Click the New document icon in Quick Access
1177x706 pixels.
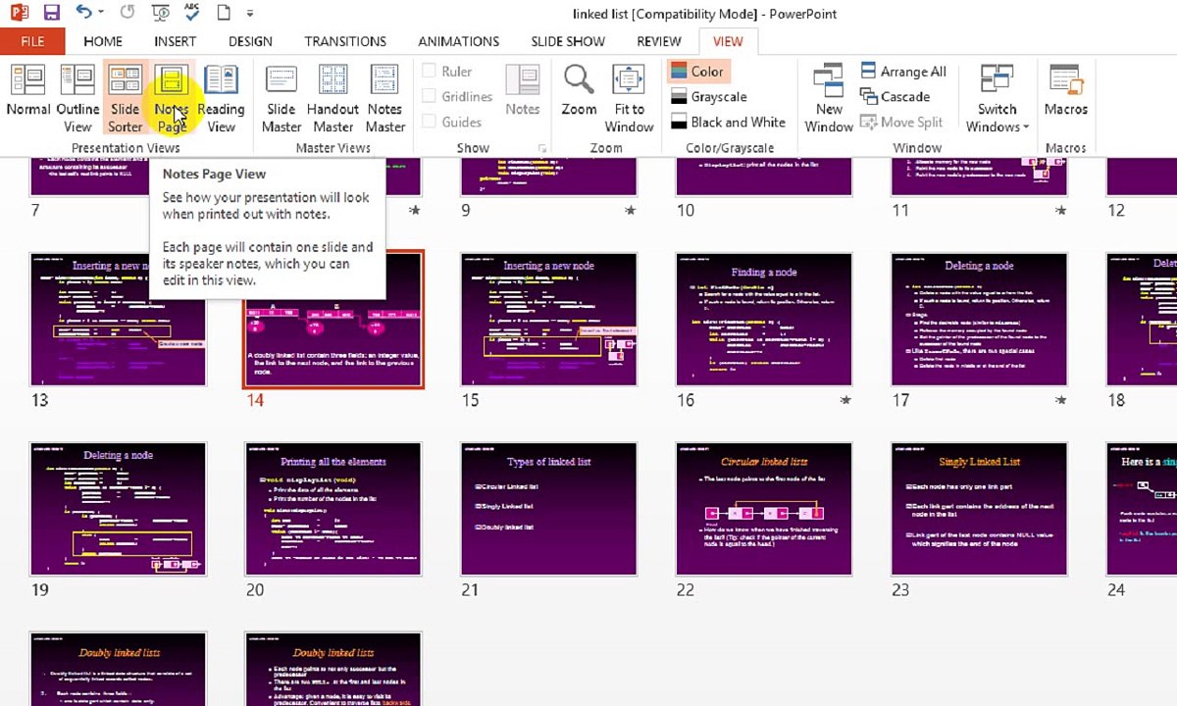[x=224, y=14]
